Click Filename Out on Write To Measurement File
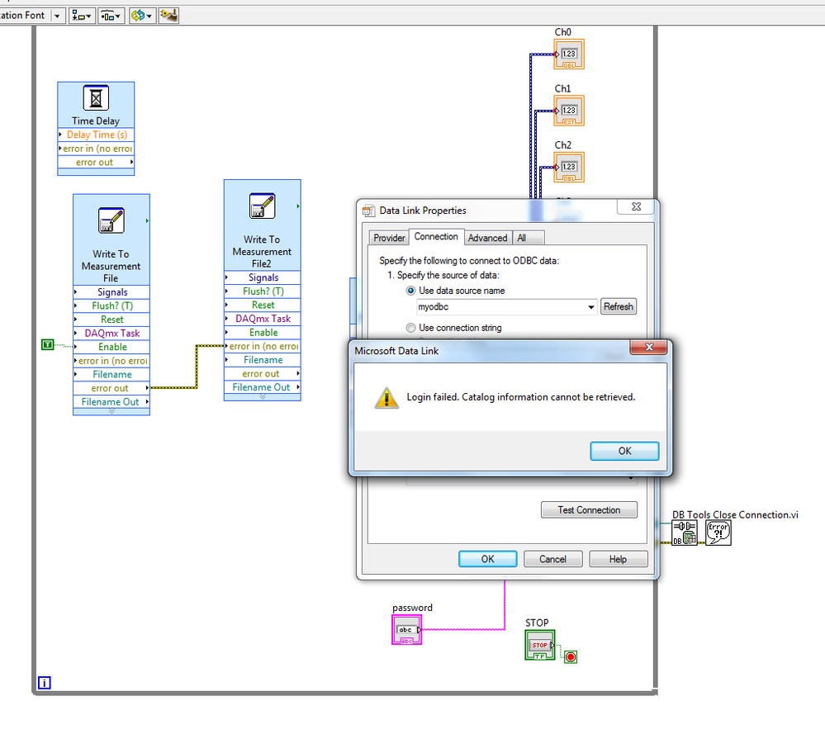 pos(111,401)
